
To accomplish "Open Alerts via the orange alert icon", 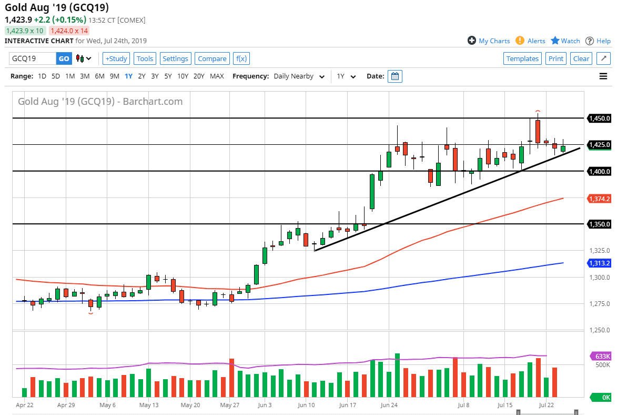I will 520,41.
